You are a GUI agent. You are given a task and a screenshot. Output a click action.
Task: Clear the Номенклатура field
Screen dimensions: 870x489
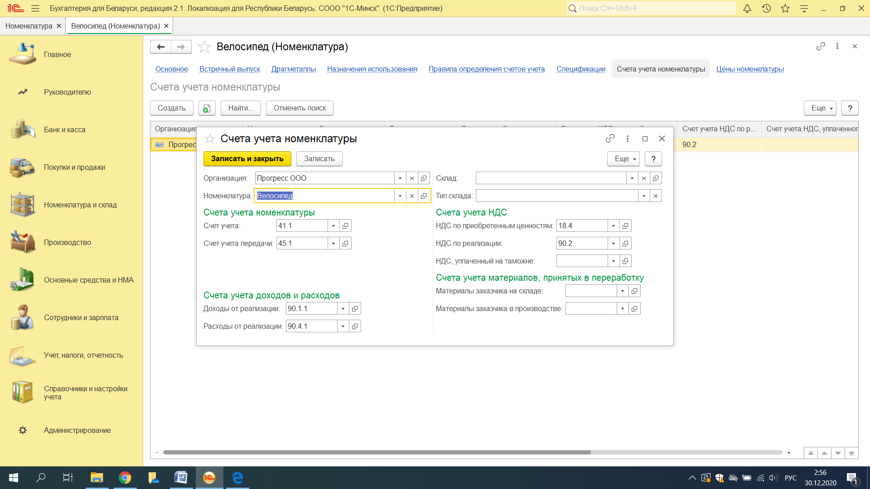[x=412, y=196]
